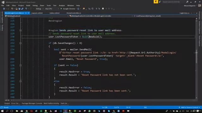202x113 pixels.
Task: Open the Web Publish Activity tab
Action: (x=51, y=103)
